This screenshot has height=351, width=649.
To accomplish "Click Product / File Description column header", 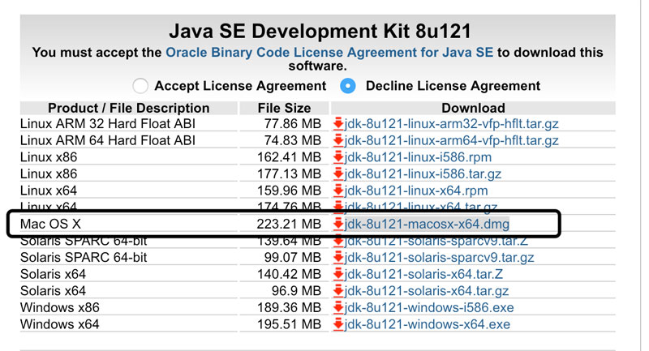I will pyautogui.click(x=129, y=108).
